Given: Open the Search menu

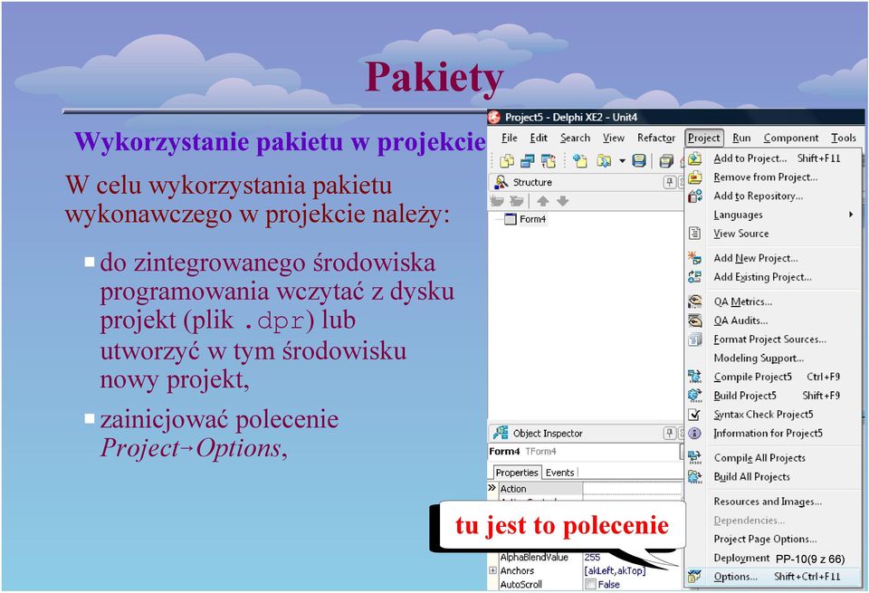Looking at the screenshot, I should point(575,138).
